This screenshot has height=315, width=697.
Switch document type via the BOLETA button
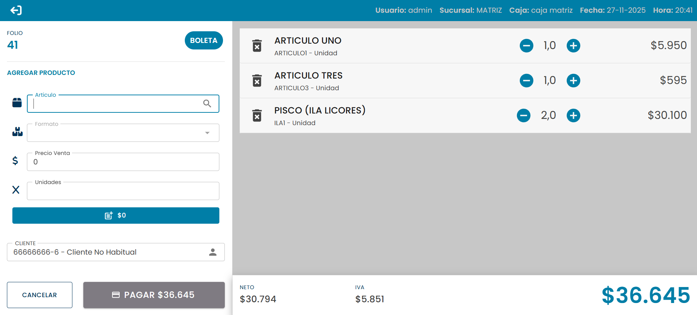(204, 40)
